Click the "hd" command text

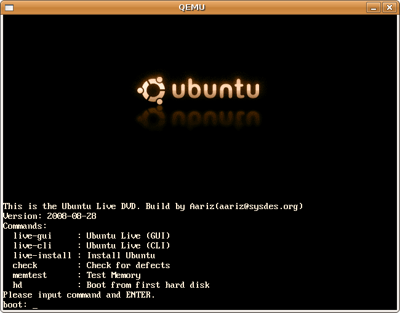point(17,285)
